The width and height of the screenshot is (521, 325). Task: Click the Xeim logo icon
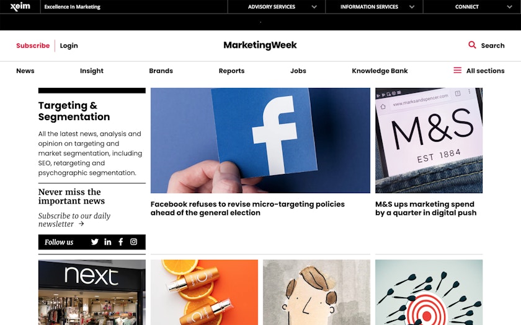(x=20, y=6)
